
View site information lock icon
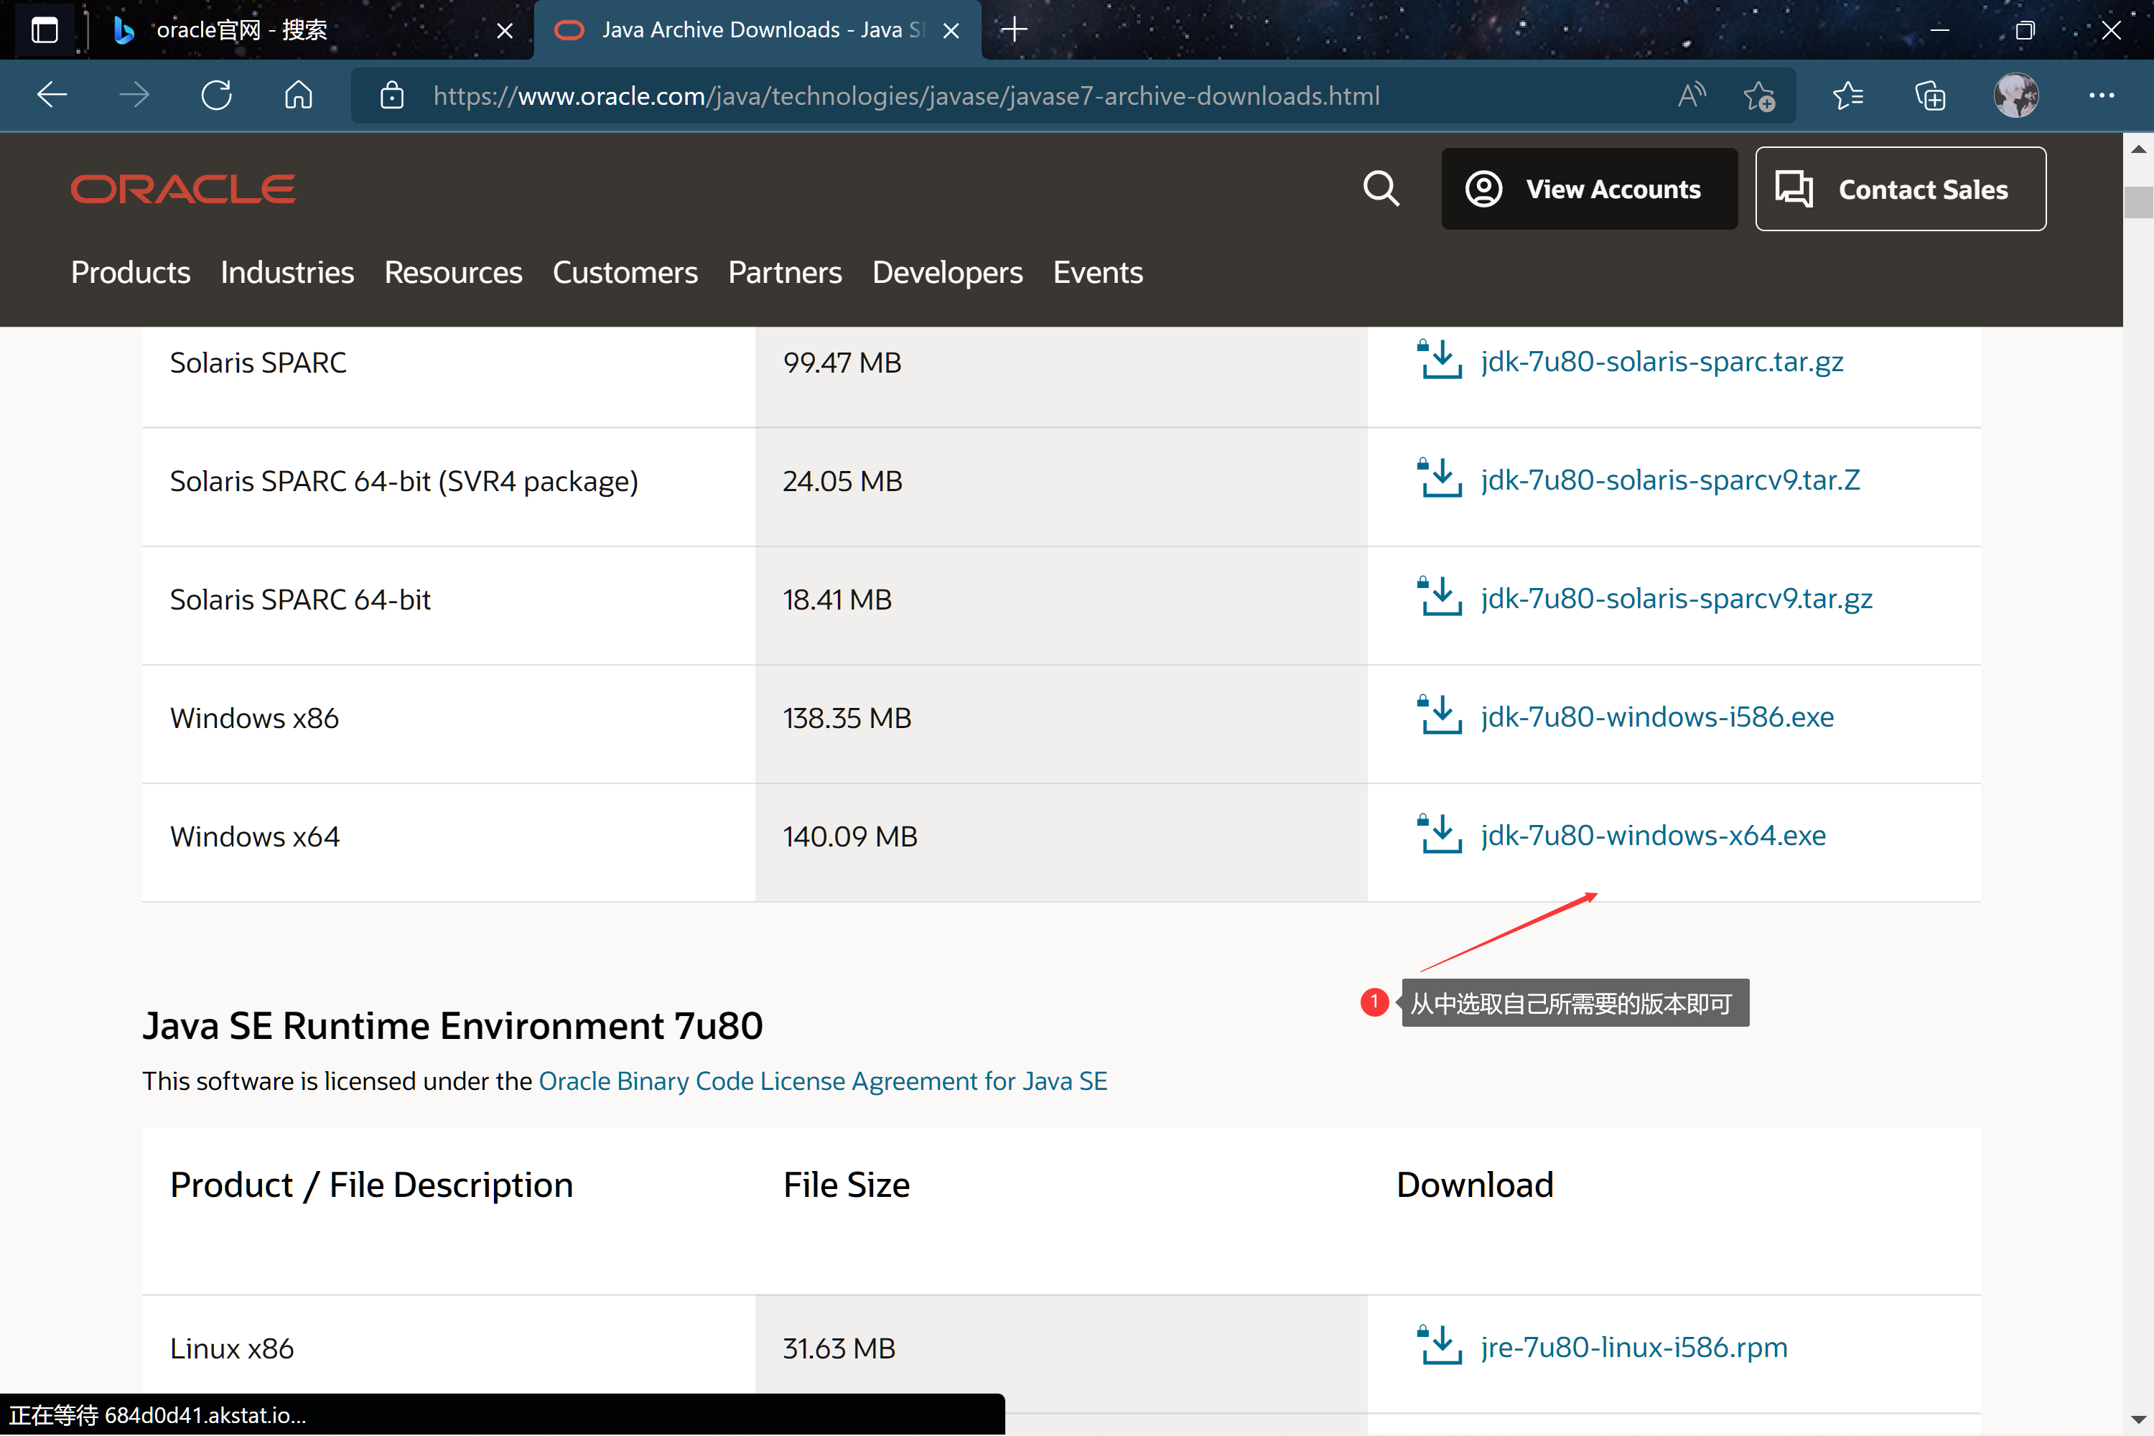click(x=392, y=95)
